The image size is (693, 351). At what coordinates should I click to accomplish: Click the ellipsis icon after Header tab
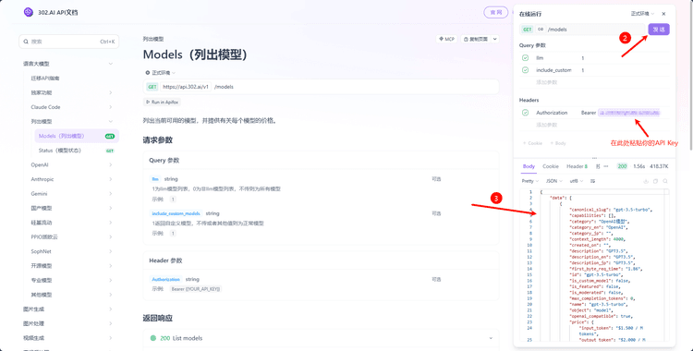(x=605, y=166)
